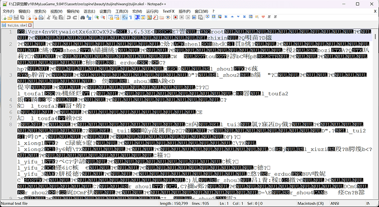
Task: Open the 插件(P) plugins menu
Action: [185, 12]
